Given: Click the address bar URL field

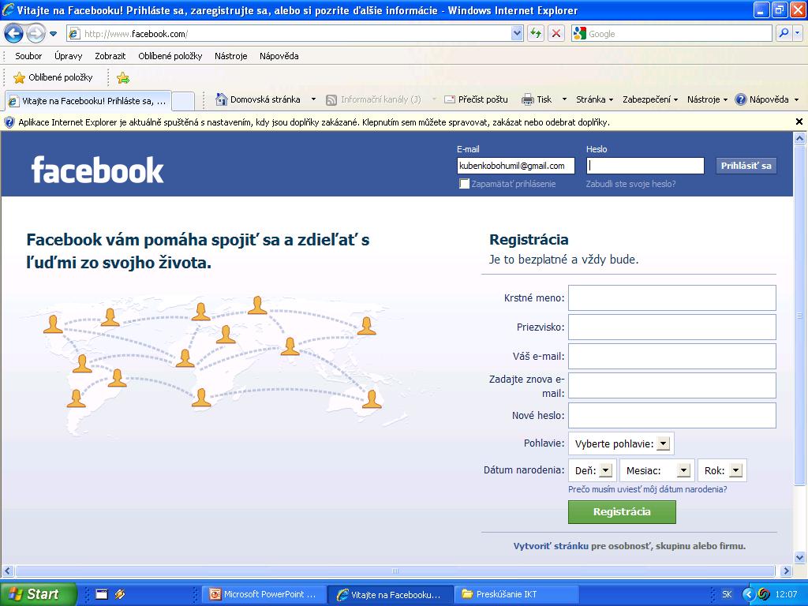Looking at the screenshot, I should (x=289, y=34).
